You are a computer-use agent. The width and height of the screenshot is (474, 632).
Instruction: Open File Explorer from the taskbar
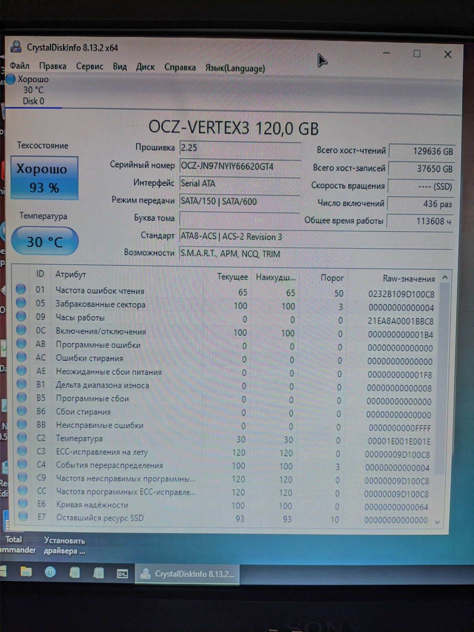click(x=26, y=572)
